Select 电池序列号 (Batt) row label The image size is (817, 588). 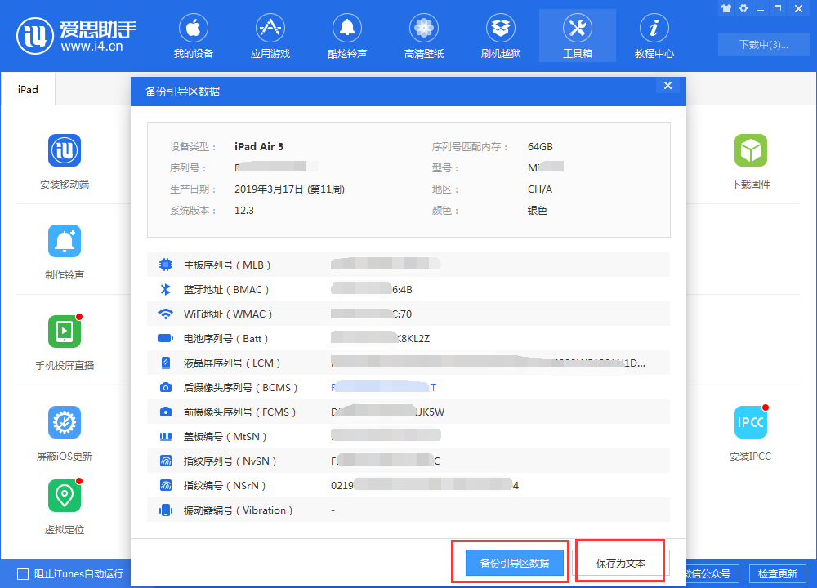pos(225,339)
